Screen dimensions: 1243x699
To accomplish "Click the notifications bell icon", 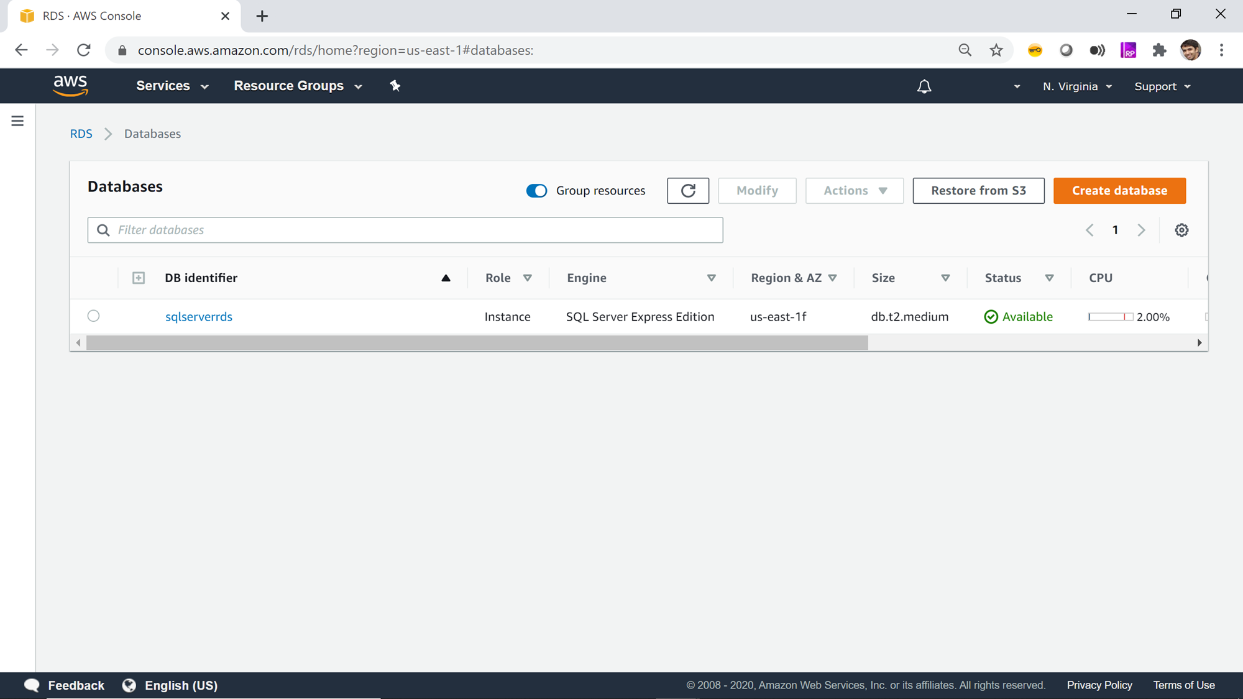I will (924, 86).
